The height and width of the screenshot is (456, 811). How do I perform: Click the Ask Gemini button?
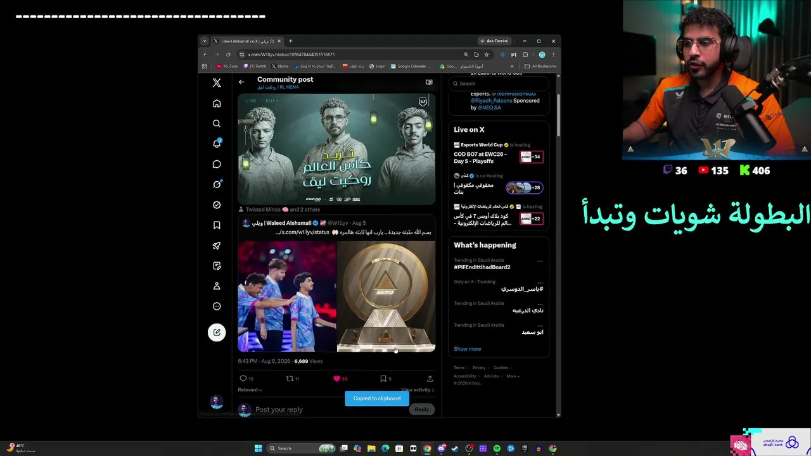495,41
